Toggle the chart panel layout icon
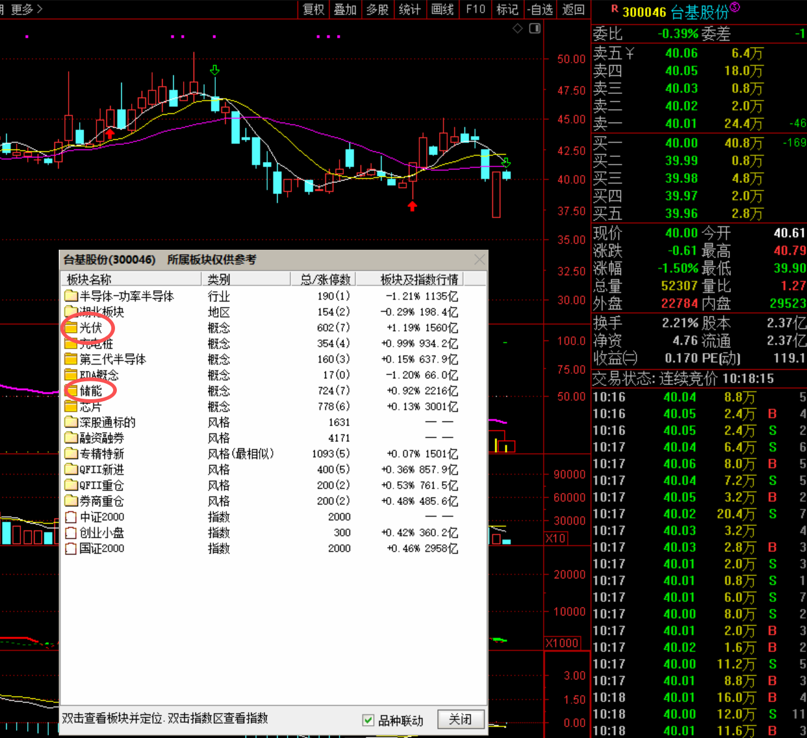 [x=535, y=28]
